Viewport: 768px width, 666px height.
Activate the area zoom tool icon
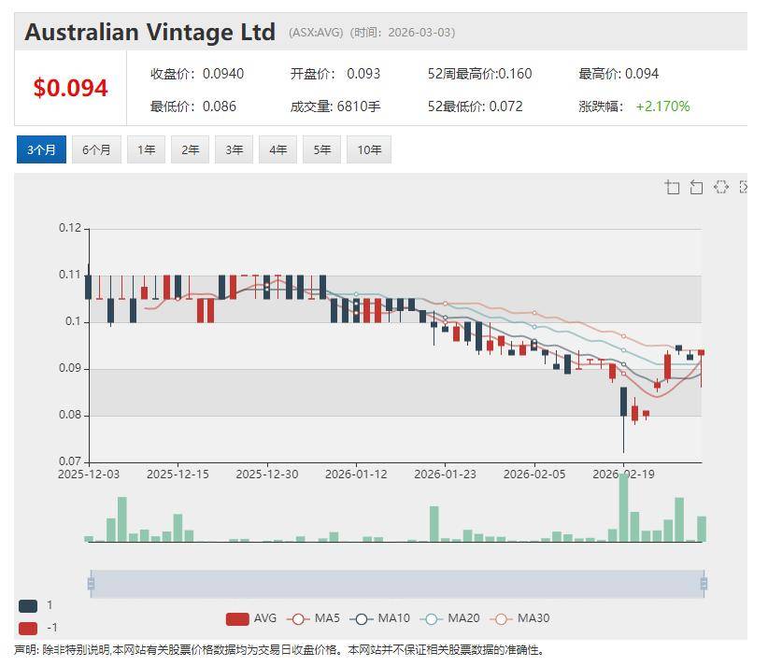pyautogui.click(x=673, y=188)
